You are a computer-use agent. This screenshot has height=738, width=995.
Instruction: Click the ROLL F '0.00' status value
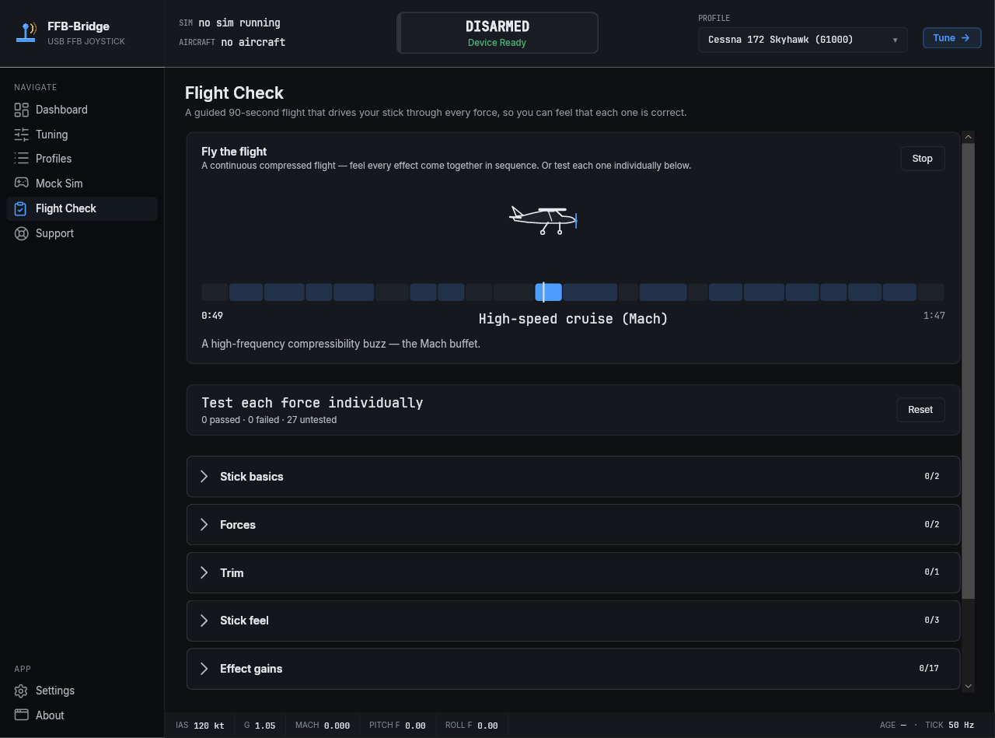487,726
